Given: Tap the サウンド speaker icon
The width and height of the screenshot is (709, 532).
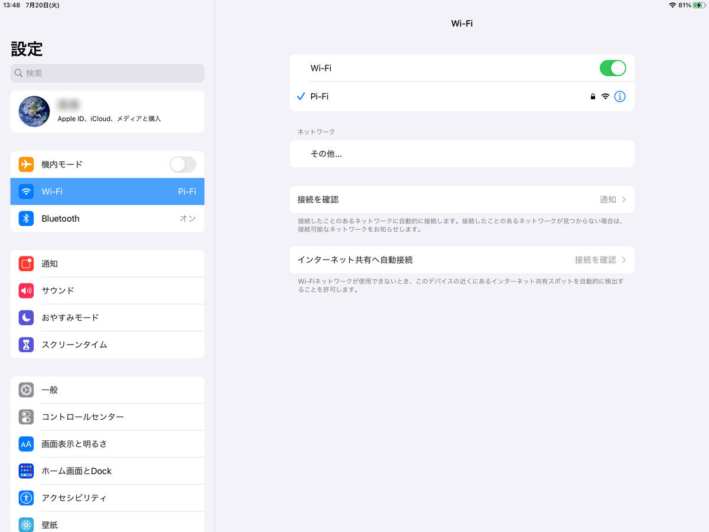Looking at the screenshot, I should (x=26, y=290).
